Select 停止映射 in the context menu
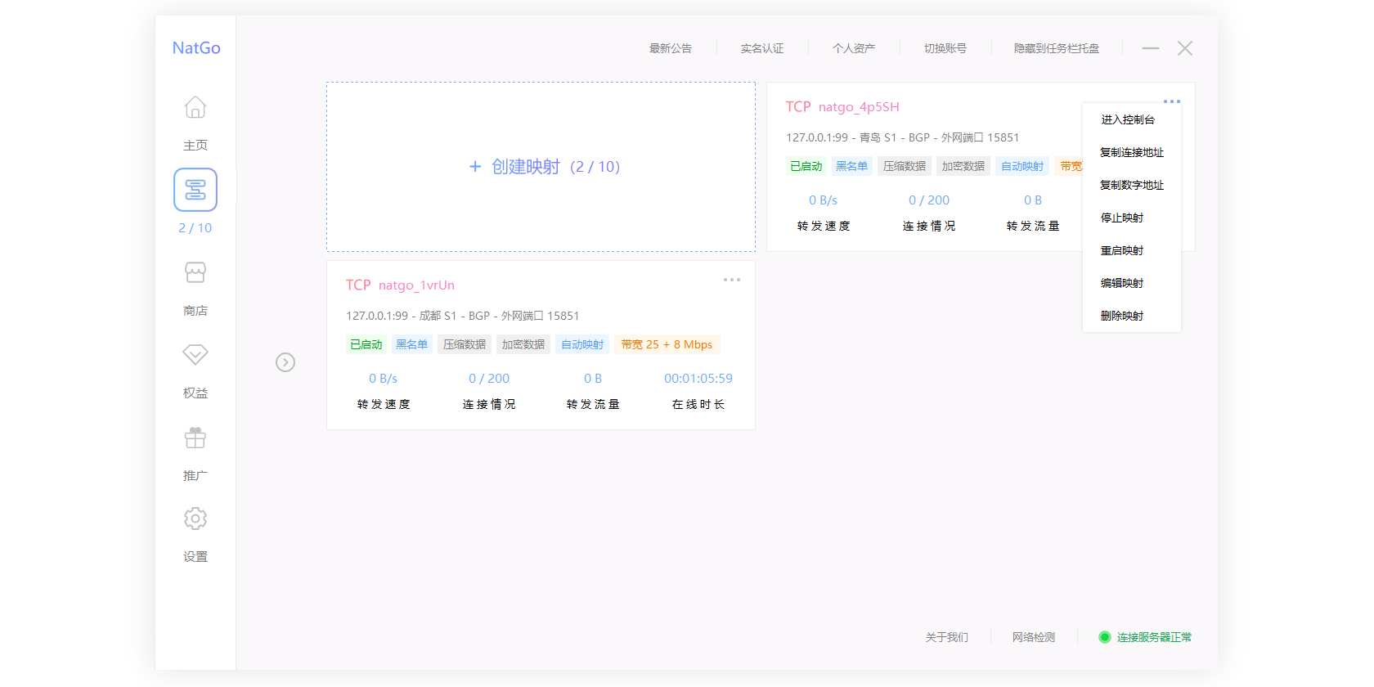Screen dimensions: 1374x687 [x=1121, y=218]
